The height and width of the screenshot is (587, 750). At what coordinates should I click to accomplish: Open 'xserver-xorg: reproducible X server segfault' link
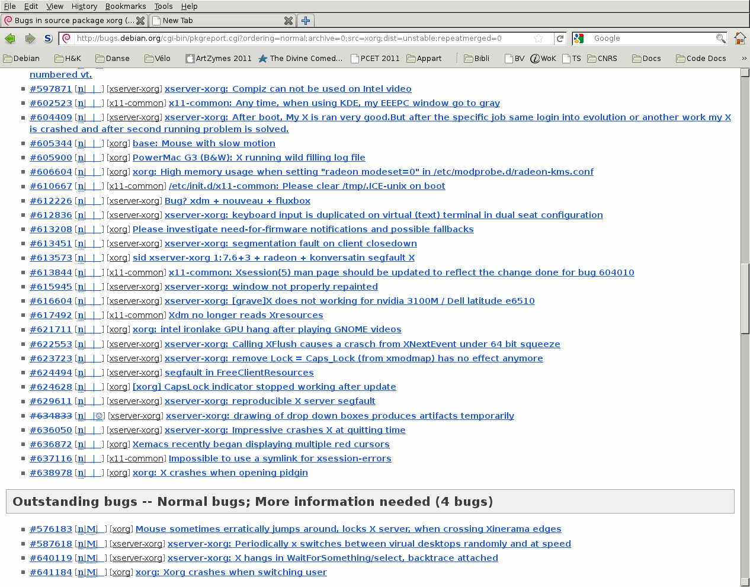[270, 401]
